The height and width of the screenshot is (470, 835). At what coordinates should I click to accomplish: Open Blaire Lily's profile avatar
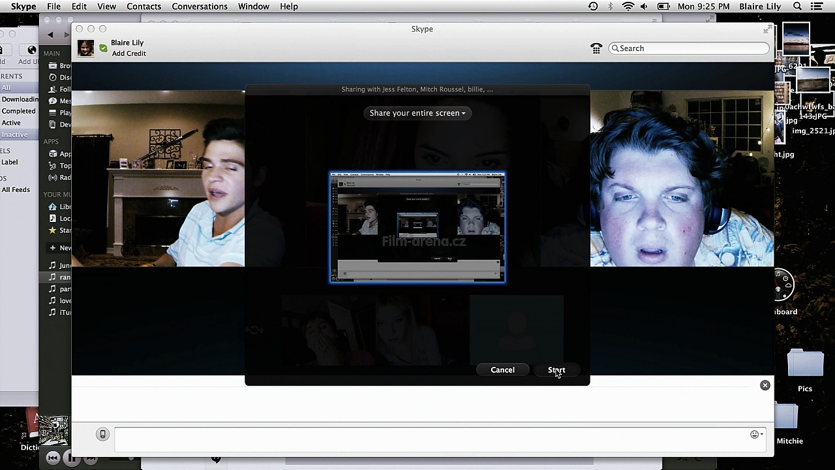(85, 48)
